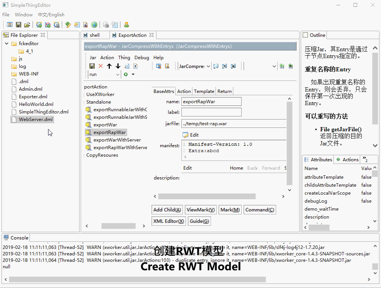Click the Outline panel checkbox icon

(x=305, y=35)
